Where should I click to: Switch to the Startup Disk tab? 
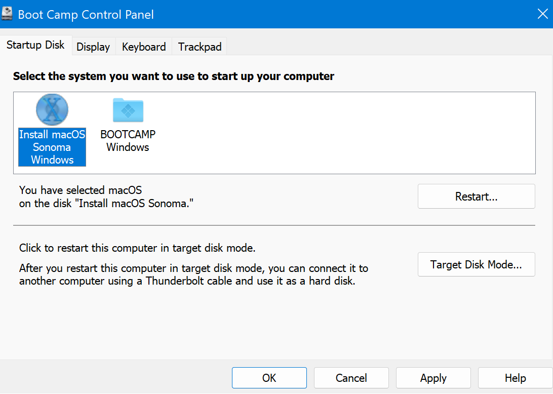click(x=35, y=45)
